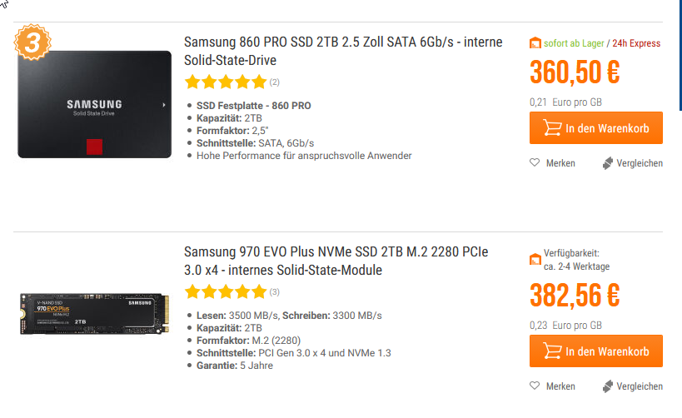The image size is (682, 418).
Task: Add Samsung 860 PRO to Warenkorb
Action: coord(596,128)
